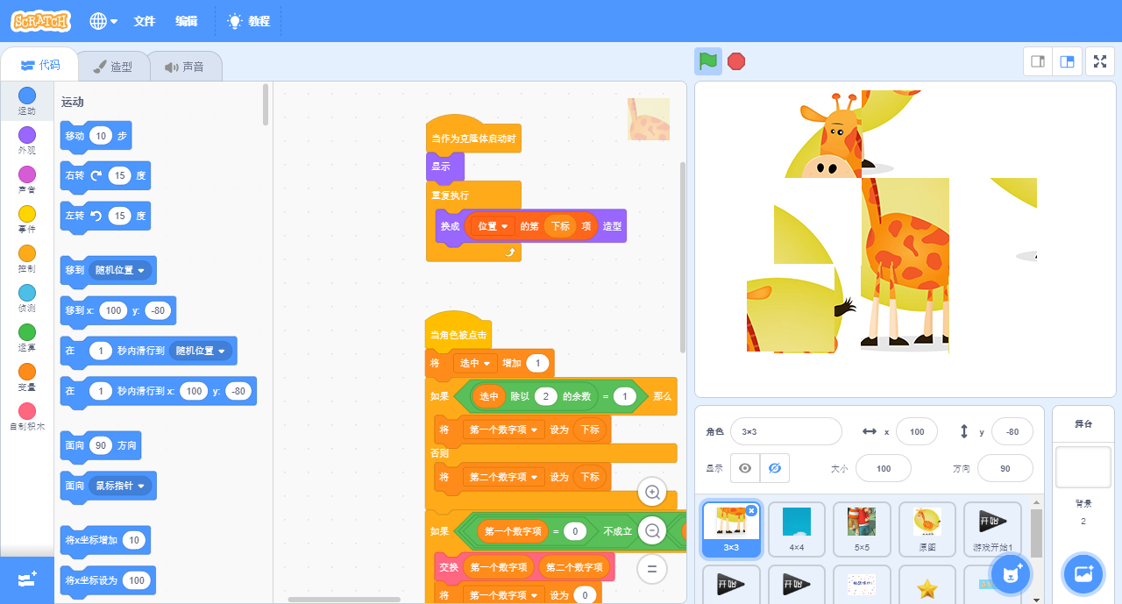Screen dimensions: 1122x604
Task: Open the 教程 tutorials
Action: coord(249,21)
